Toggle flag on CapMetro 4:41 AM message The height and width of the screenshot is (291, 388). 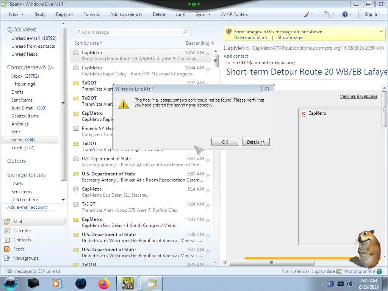click(208, 221)
